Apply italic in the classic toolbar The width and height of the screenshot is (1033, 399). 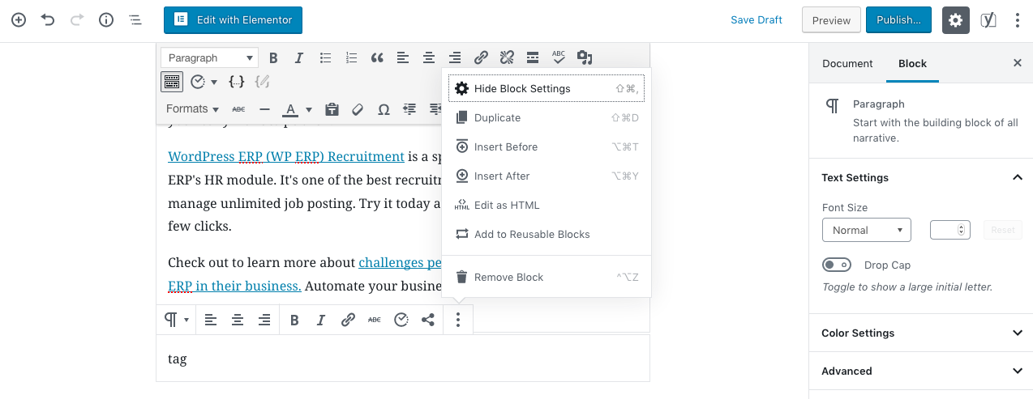(x=299, y=57)
